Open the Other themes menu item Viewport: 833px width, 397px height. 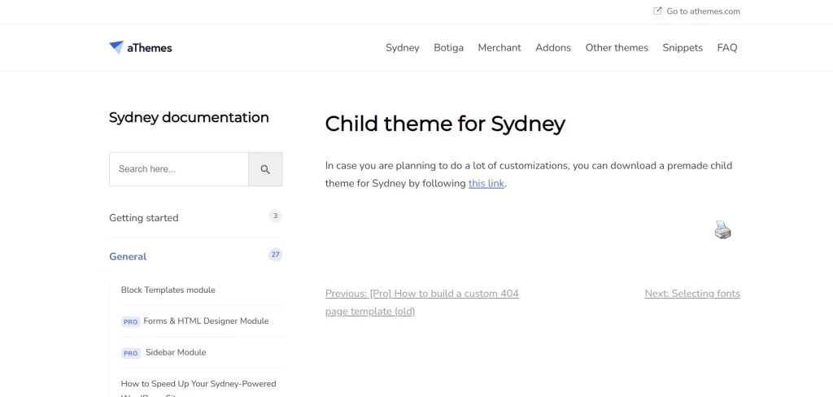coord(617,48)
